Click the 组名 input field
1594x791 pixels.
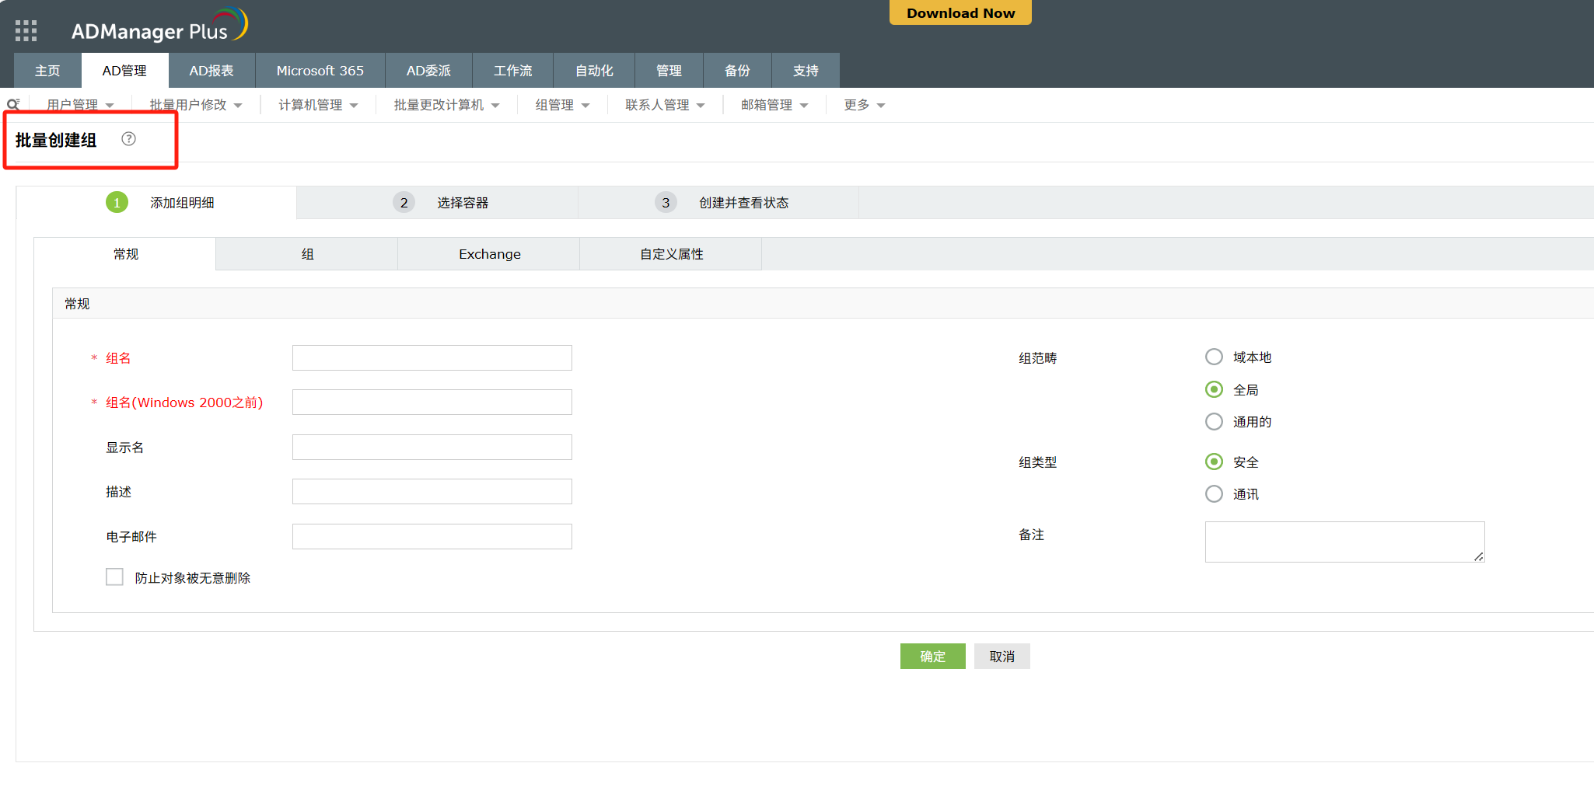coord(432,358)
